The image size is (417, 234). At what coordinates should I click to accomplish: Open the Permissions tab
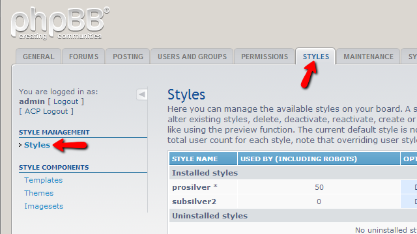point(265,57)
